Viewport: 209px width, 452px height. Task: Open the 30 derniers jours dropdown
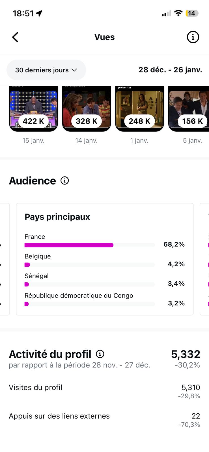46,70
